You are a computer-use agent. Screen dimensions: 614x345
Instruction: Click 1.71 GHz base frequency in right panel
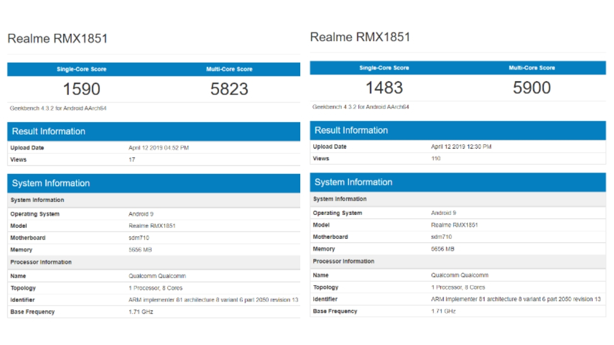click(x=443, y=311)
